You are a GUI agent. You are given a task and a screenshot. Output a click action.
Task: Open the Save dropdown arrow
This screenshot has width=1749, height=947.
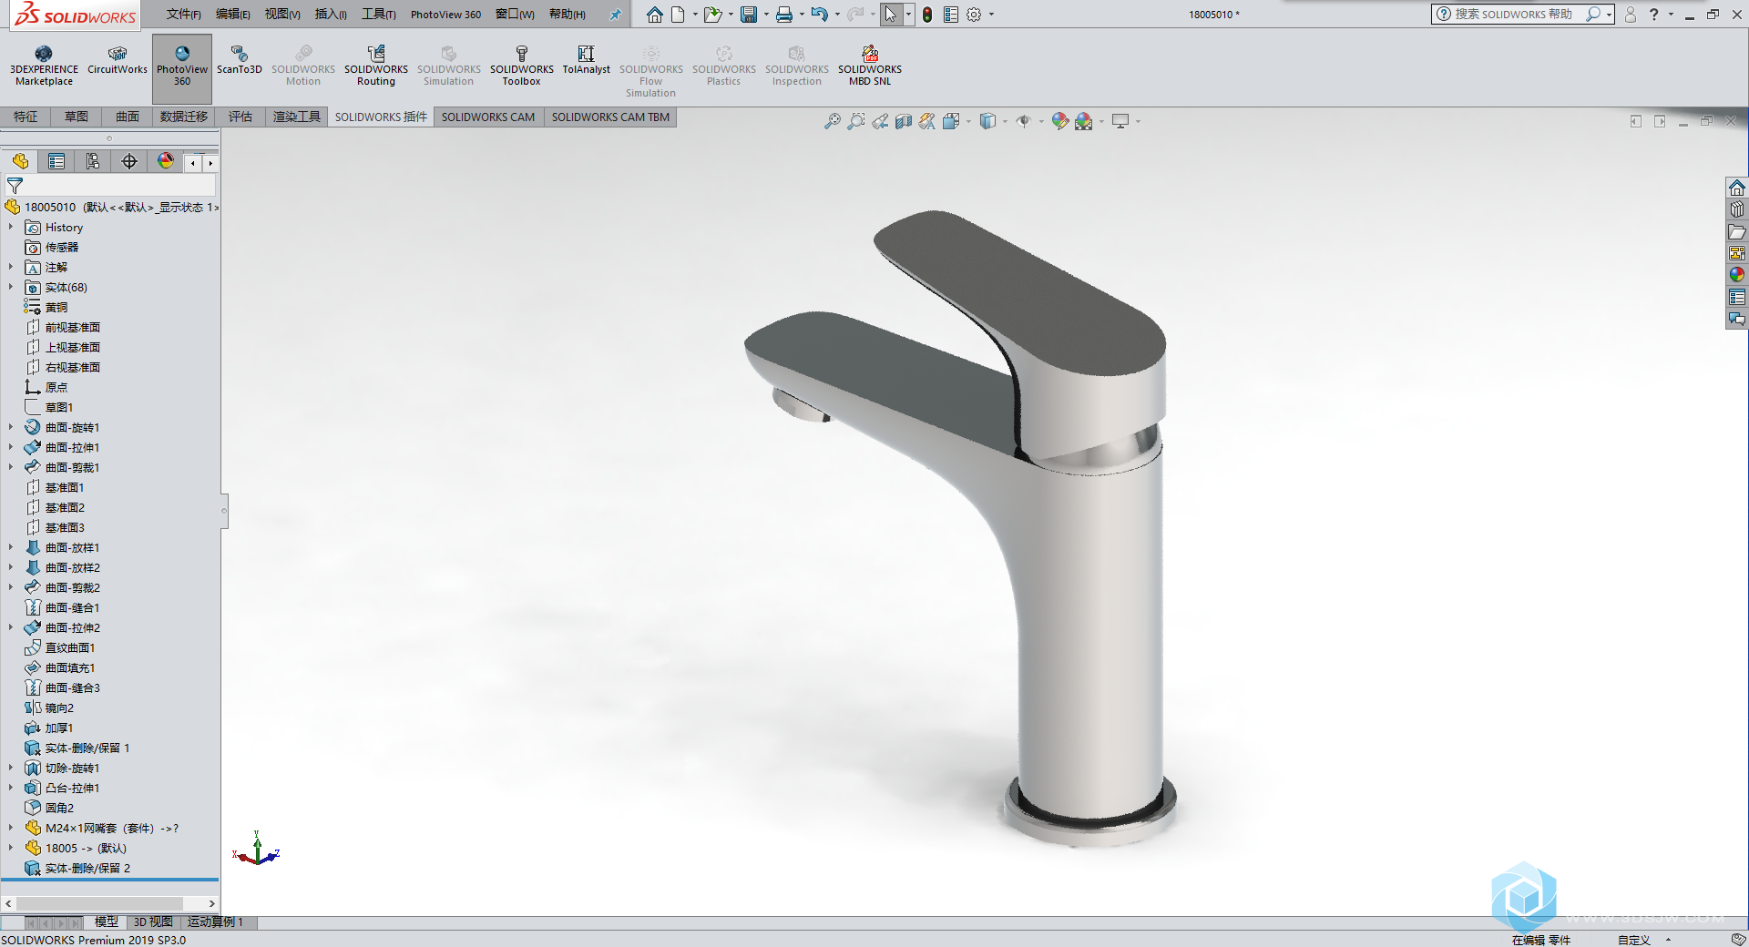click(x=766, y=15)
